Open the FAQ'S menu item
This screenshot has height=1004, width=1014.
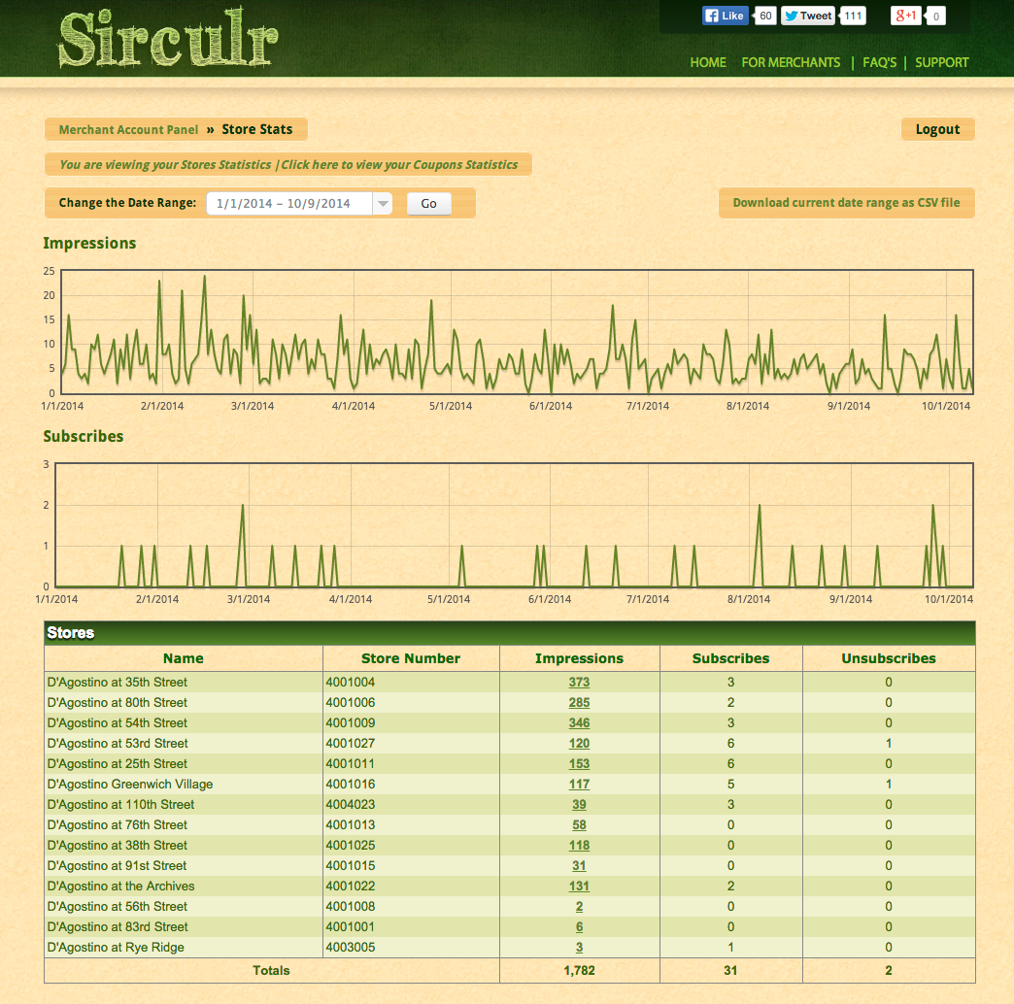[x=879, y=62]
